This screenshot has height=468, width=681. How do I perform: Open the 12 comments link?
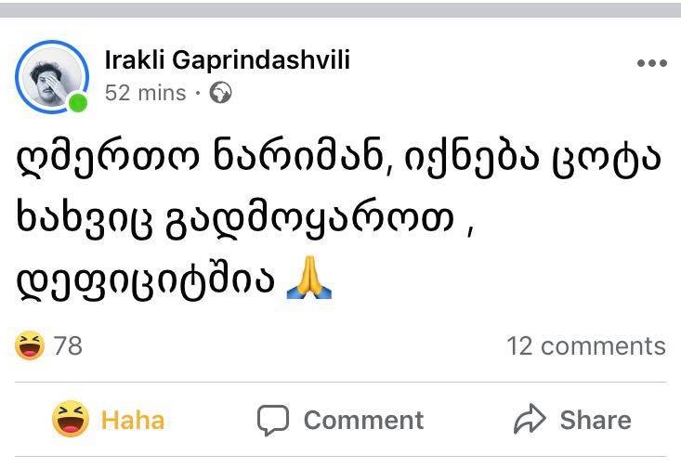[585, 346]
